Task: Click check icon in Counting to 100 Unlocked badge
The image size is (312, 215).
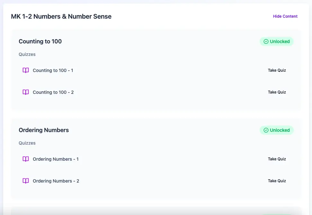Action: [266, 41]
